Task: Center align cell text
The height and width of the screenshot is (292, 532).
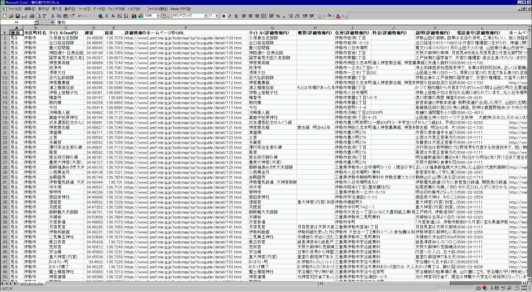Action: [x=250, y=16]
